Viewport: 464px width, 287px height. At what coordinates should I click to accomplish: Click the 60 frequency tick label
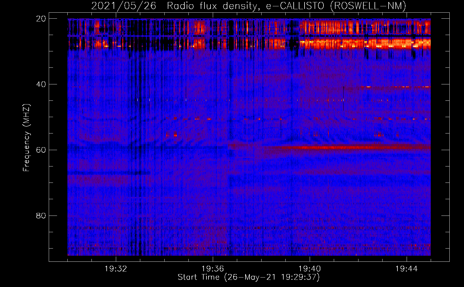pos(41,150)
